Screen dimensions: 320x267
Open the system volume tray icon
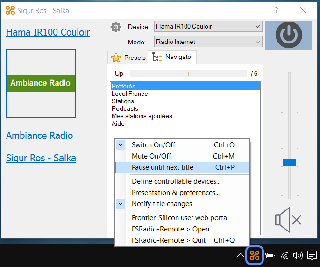(298, 255)
